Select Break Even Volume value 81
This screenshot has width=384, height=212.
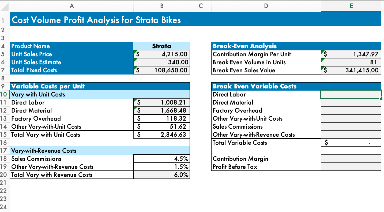point(351,62)
